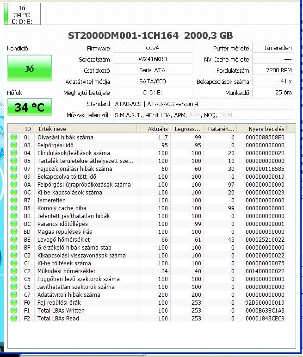Click the status icon for Működési hőmérséklet
The image size is (303, 357).
click(x=14, y=271)
